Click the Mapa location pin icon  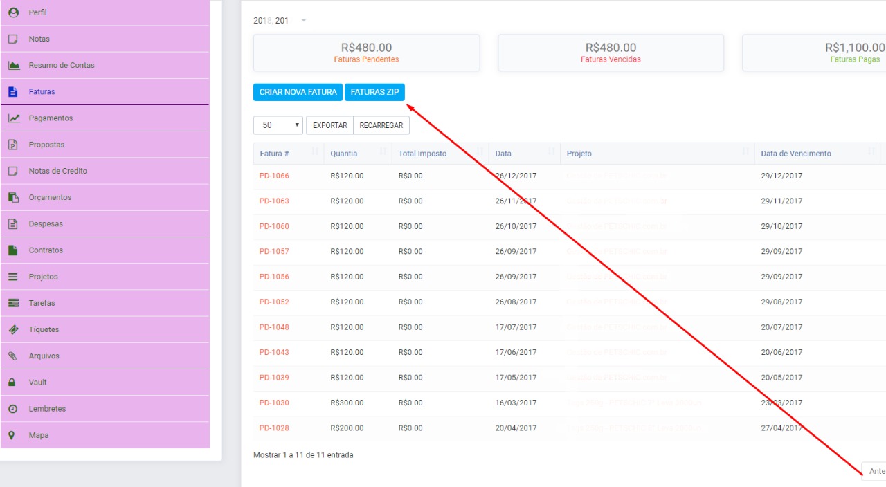(12, 435)
